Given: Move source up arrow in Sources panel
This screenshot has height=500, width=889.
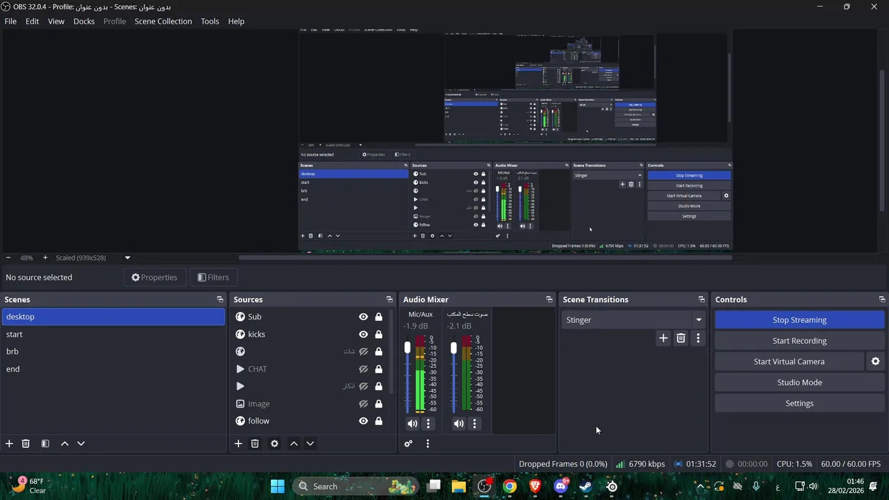Looking at the screenshot, I should point(294,444).
